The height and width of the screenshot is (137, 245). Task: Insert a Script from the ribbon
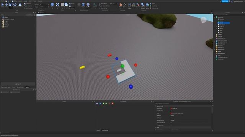(x=152, y=4)
